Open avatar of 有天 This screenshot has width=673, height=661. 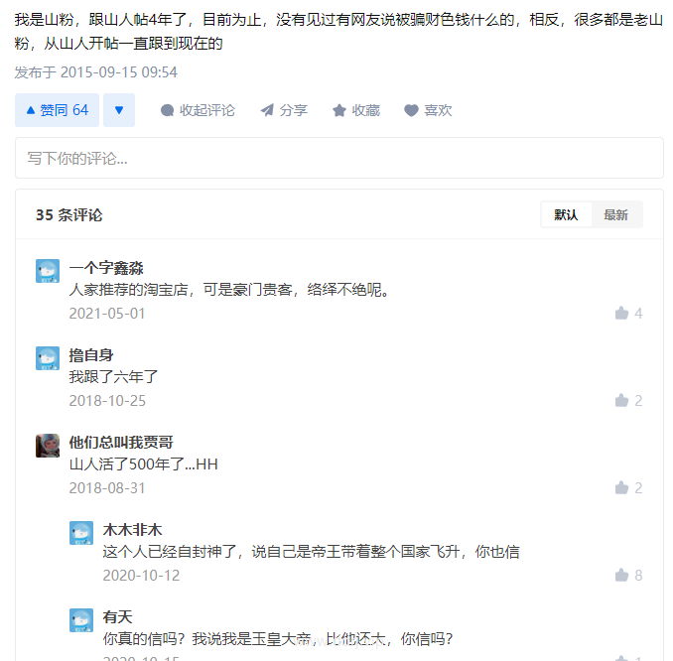click(x=81, y=620)
